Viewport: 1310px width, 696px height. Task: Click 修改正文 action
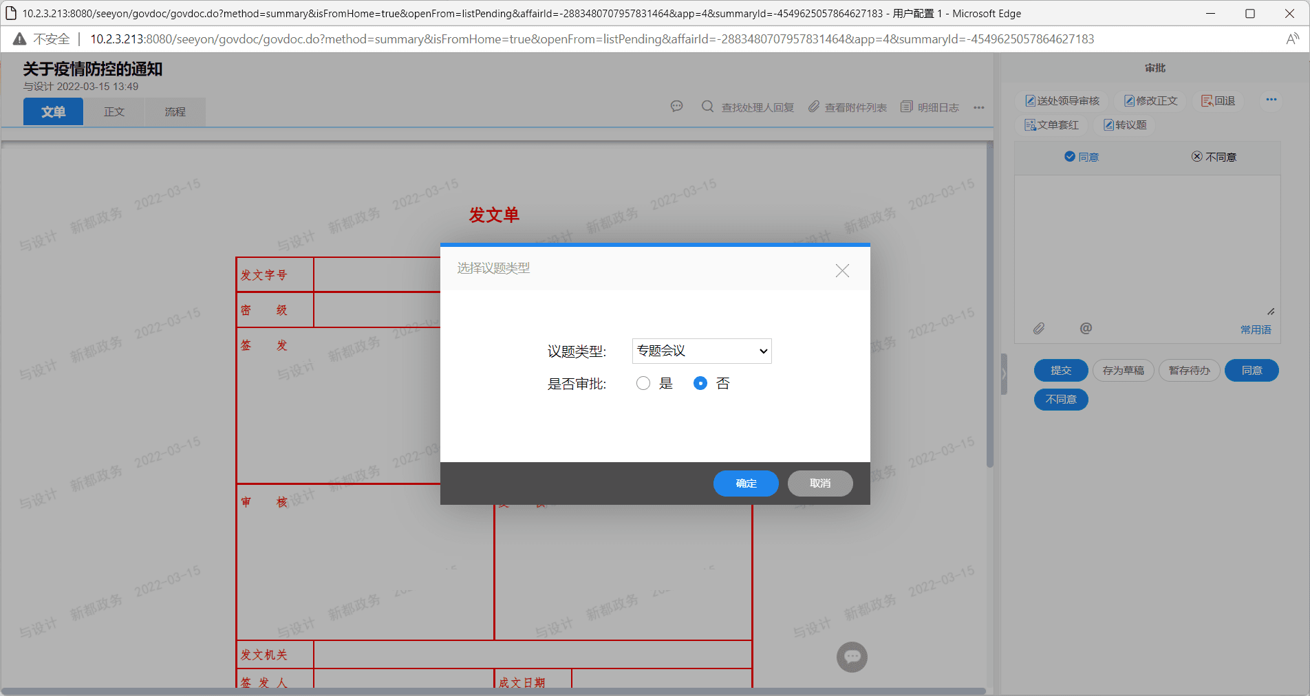tap(1151, 101)
